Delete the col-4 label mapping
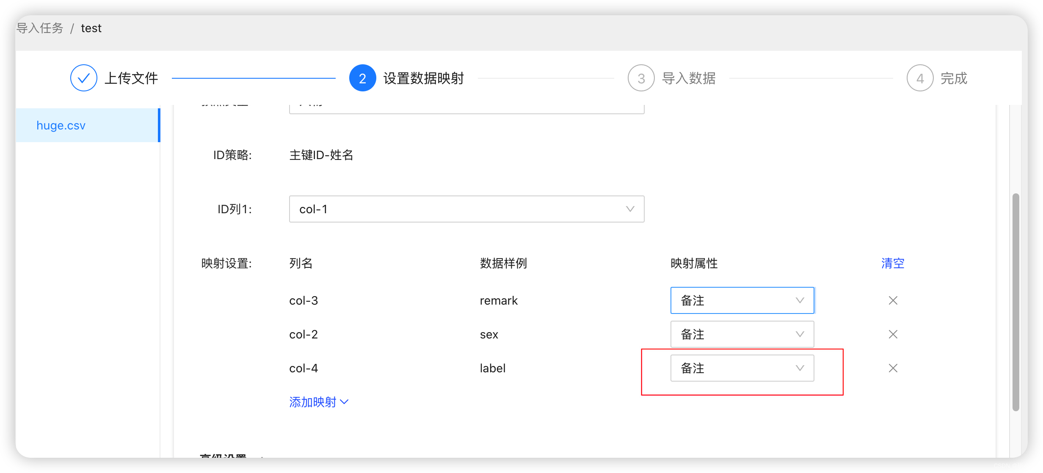This screenshot has height=473, width=1043. 893,368
